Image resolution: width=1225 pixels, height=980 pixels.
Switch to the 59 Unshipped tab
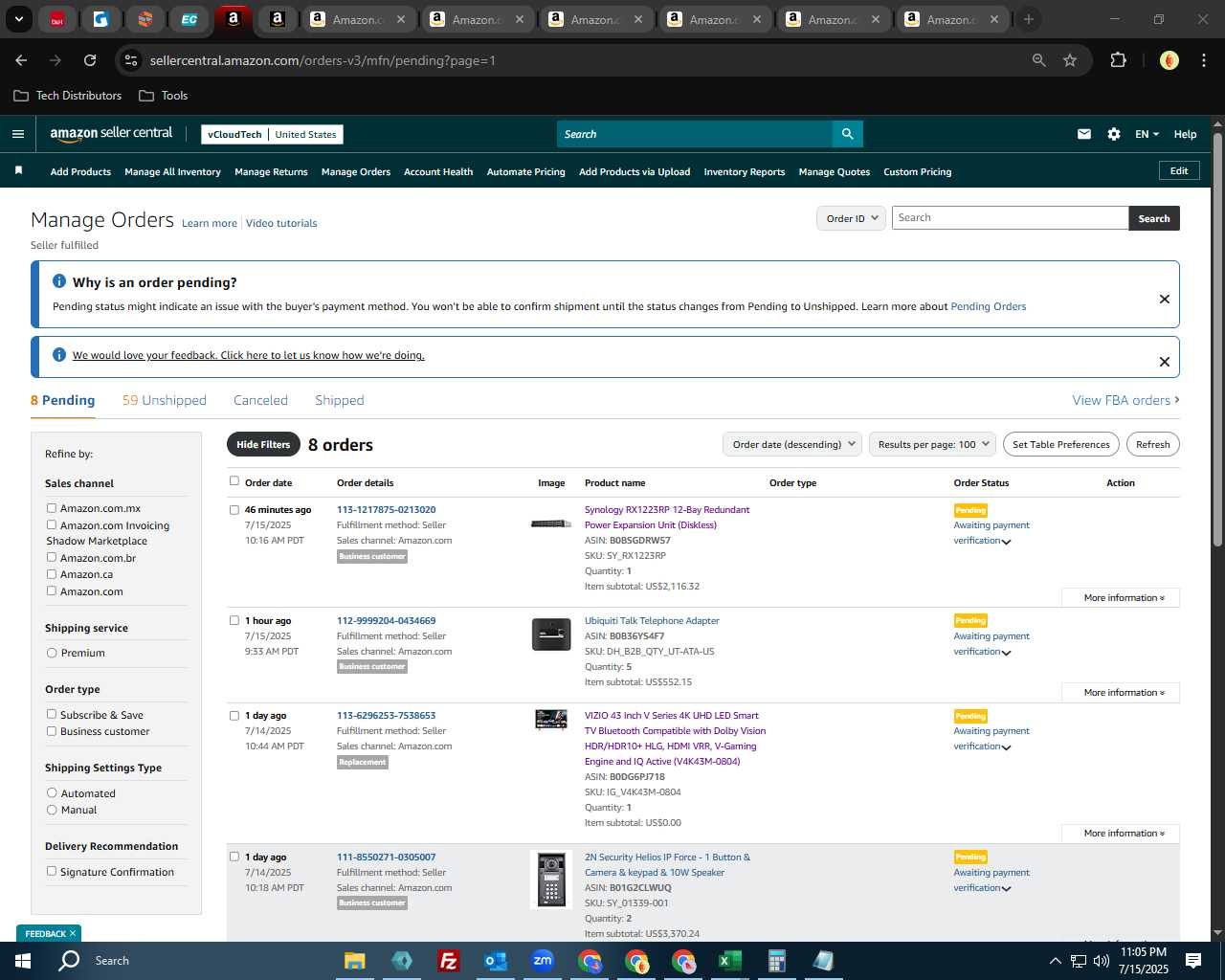pyautogui.click(x=165, y=400)
